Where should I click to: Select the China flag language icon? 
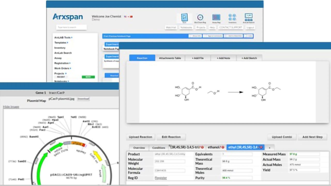(x=131, y=17)
